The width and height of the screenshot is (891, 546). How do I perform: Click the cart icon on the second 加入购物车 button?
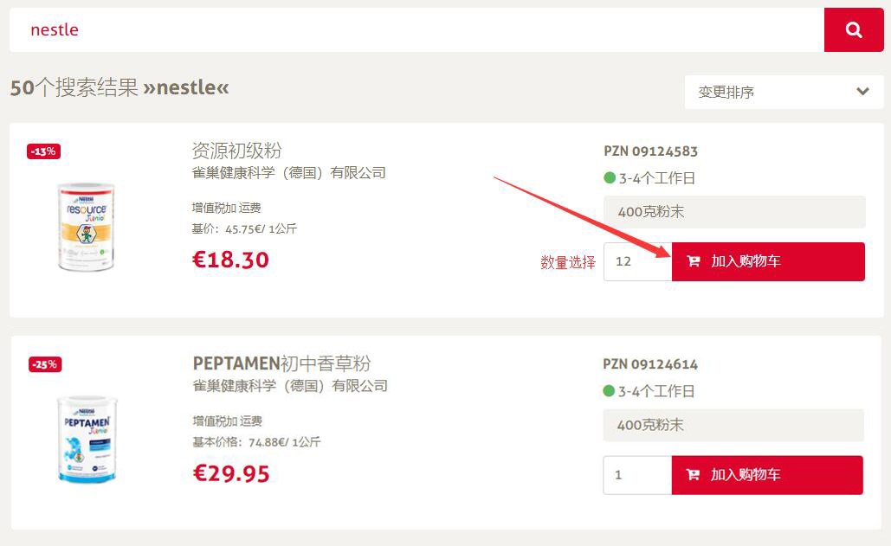click(693, 474)
